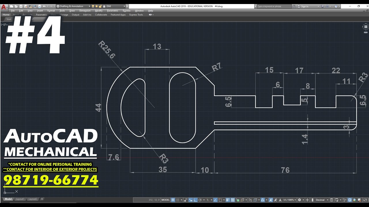Click the Isolate Objects icon in status bar

(x=345, y=200)
